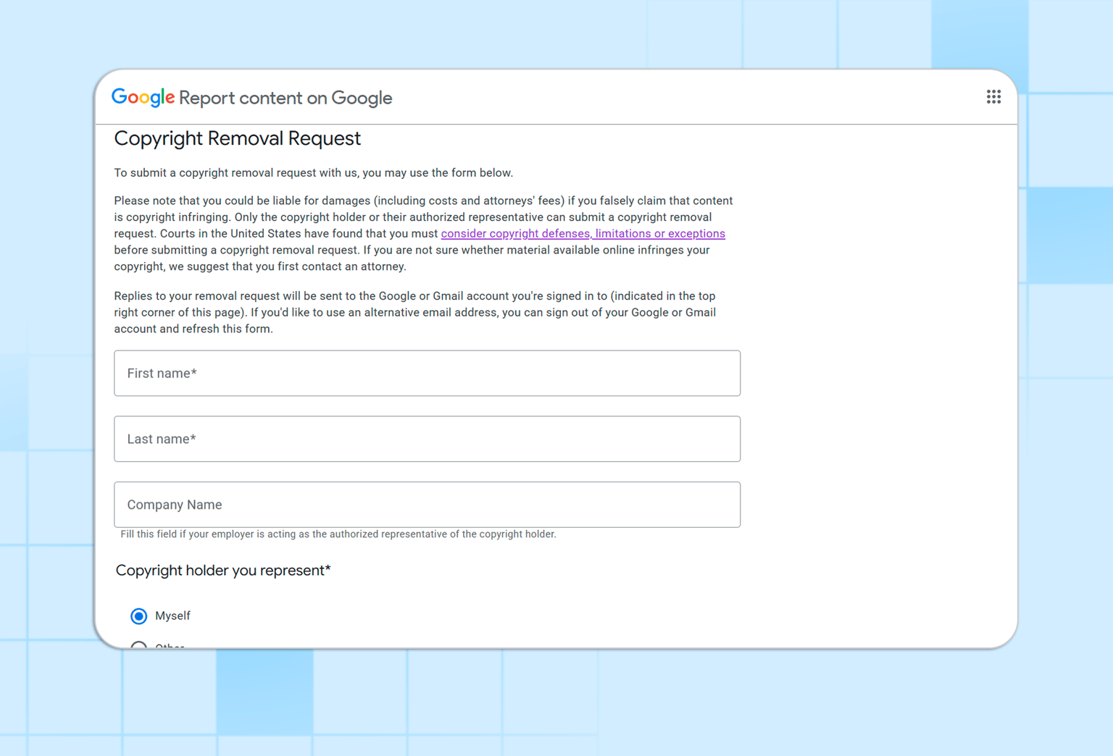Open the Google apps grid icon
Screen dimensions: 1113x756
[x=993, y=97]
